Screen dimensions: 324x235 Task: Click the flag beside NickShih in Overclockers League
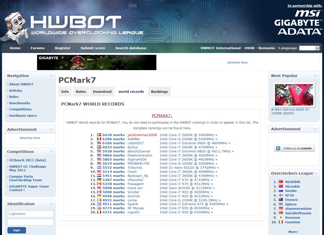click(x=281, y=182)
